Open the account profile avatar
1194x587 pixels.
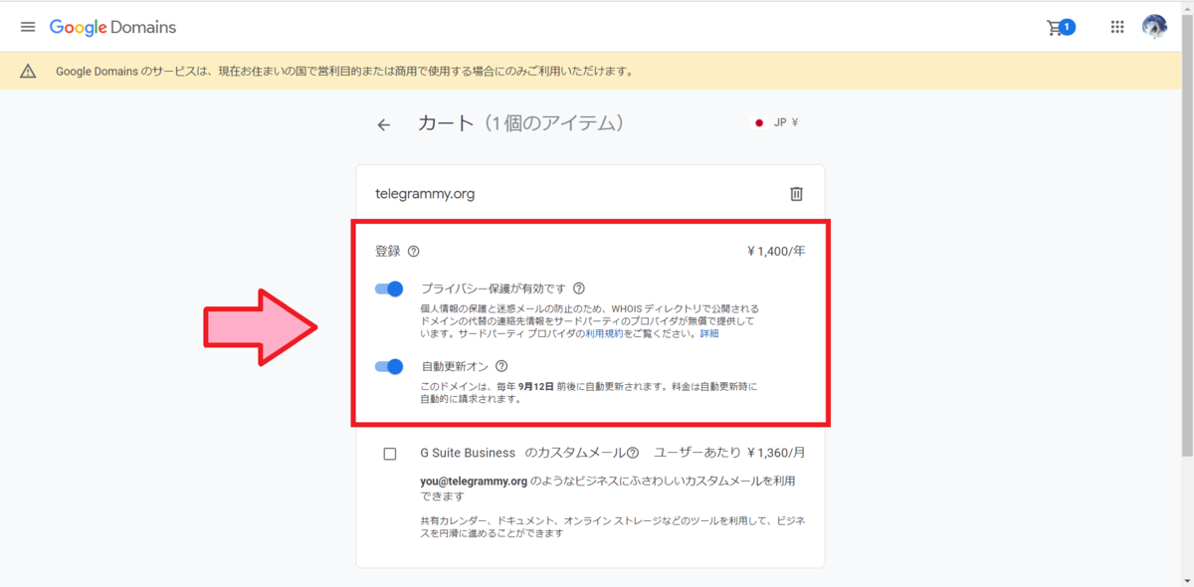tap(1154, 27)
